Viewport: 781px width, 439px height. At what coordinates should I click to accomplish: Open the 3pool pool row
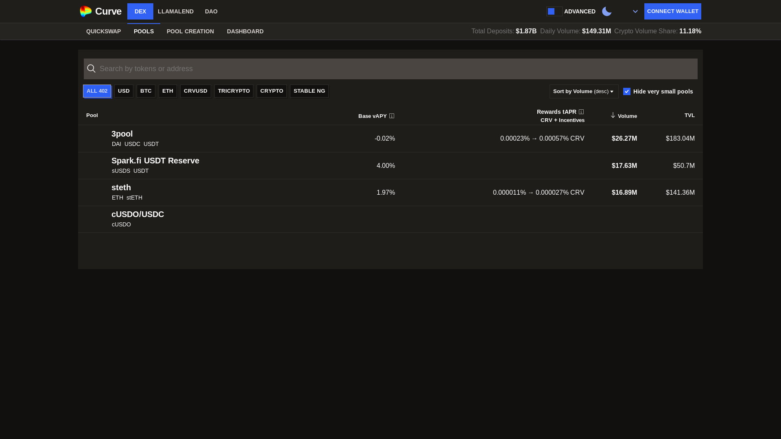[390, 139]
